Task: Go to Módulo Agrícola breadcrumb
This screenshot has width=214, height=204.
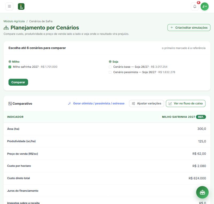Action: [14, 21]
